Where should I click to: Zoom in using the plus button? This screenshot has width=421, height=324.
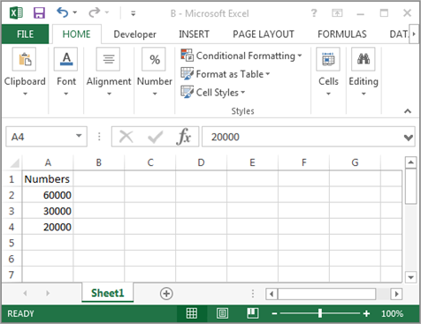366,313
